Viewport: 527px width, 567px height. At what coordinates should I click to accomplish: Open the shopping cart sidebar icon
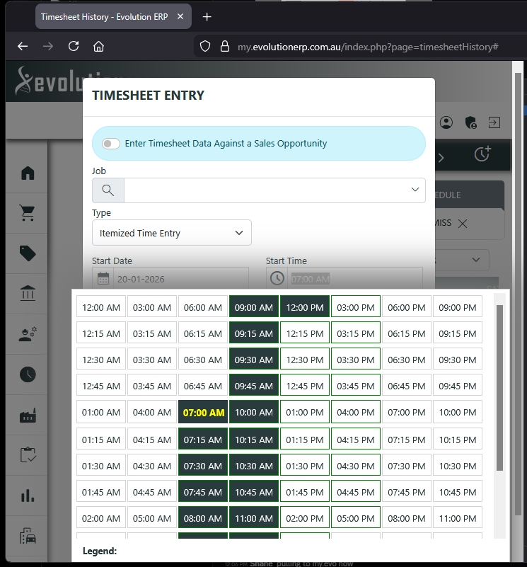[x=28, y=214]
